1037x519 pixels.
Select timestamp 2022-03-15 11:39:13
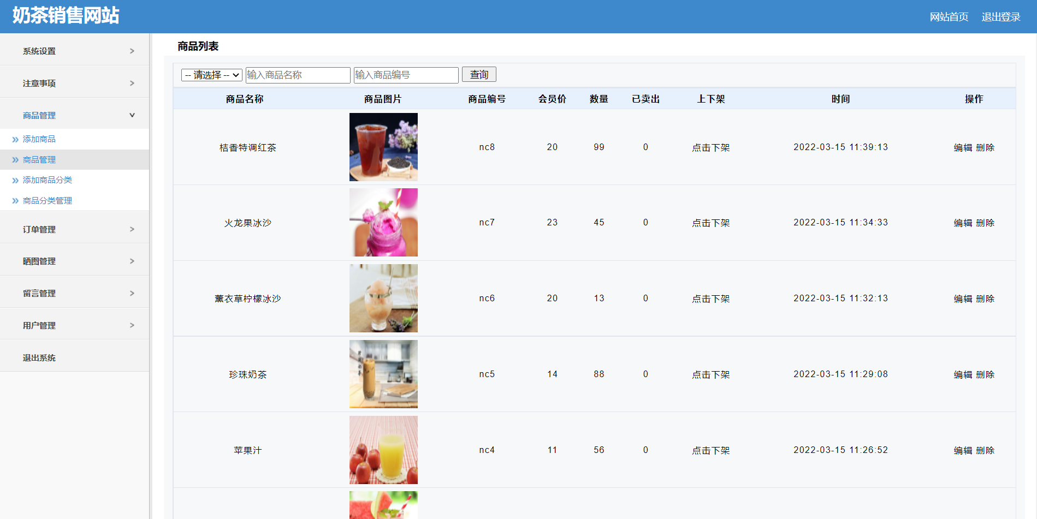(x=841, y=147)
